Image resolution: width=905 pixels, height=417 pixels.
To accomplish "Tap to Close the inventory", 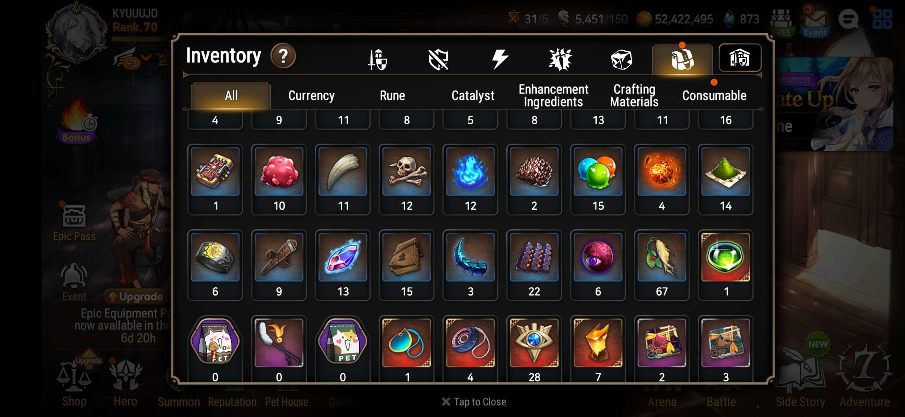I will [474, 402].
